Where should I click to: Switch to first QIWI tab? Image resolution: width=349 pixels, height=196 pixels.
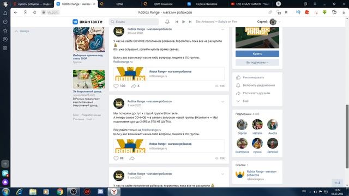[x=120, y=4]
